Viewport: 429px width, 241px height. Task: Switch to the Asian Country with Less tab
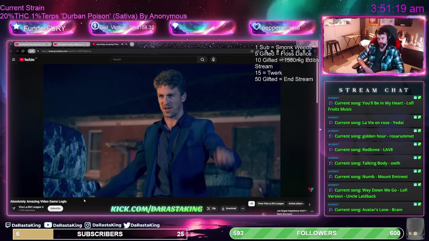[71, 44]
